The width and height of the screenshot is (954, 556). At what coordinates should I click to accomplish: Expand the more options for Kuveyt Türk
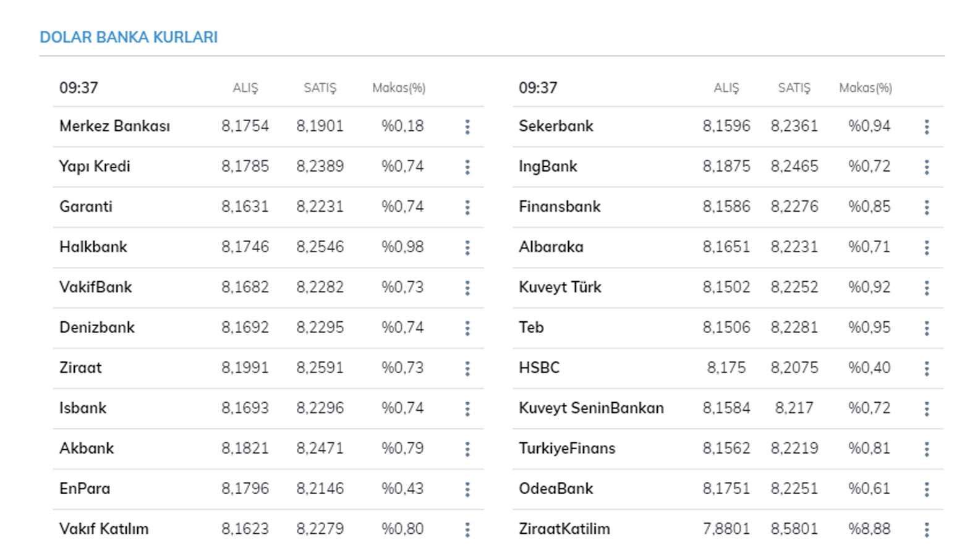[926, 288]
